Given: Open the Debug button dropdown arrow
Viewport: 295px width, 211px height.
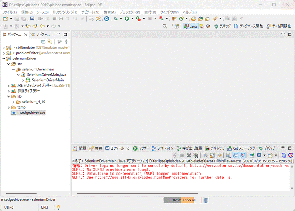Looking at the screenshot, I should tap(121, 19).
